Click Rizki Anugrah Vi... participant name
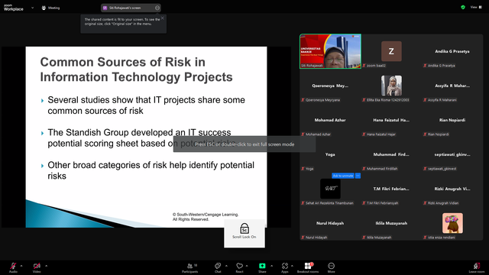 pos(452,189)
